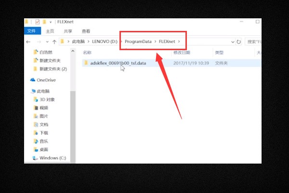This screenshot has height=193, width=289.
Task: Click the navigation pane scroll up arrow
Action: coord(73,51)
